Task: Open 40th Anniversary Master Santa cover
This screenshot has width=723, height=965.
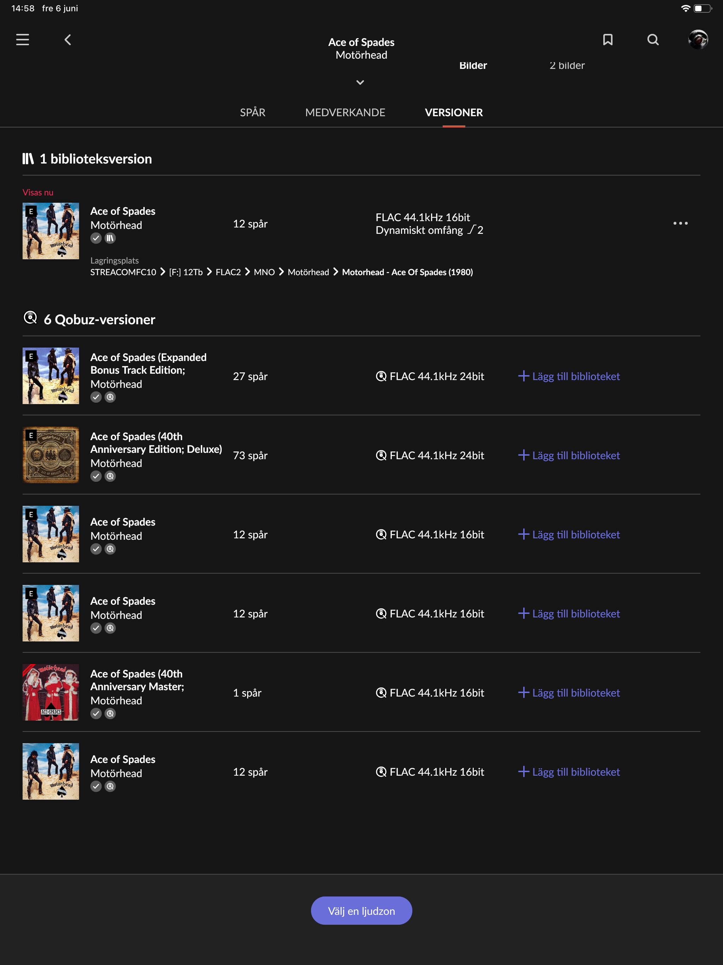Action: tap(50, 692)
